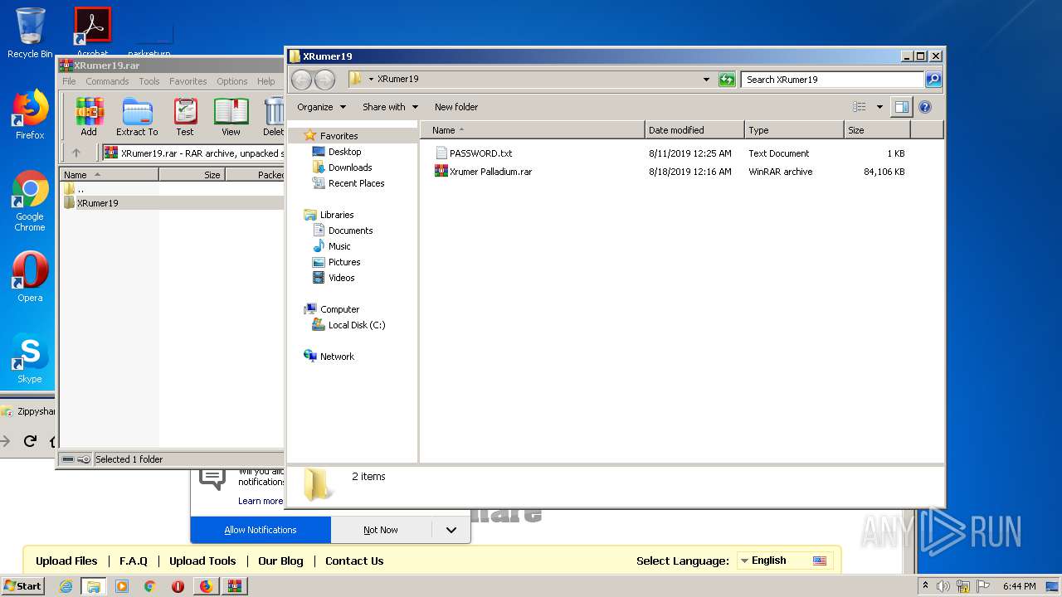Open the Upload Tools link
Viewport: 1062px width, 597px height.
point(202,561)
